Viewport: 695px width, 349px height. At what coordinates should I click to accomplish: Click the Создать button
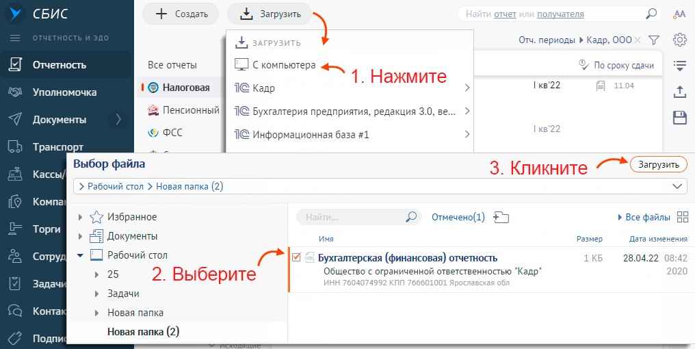click(x=181, y=14)
